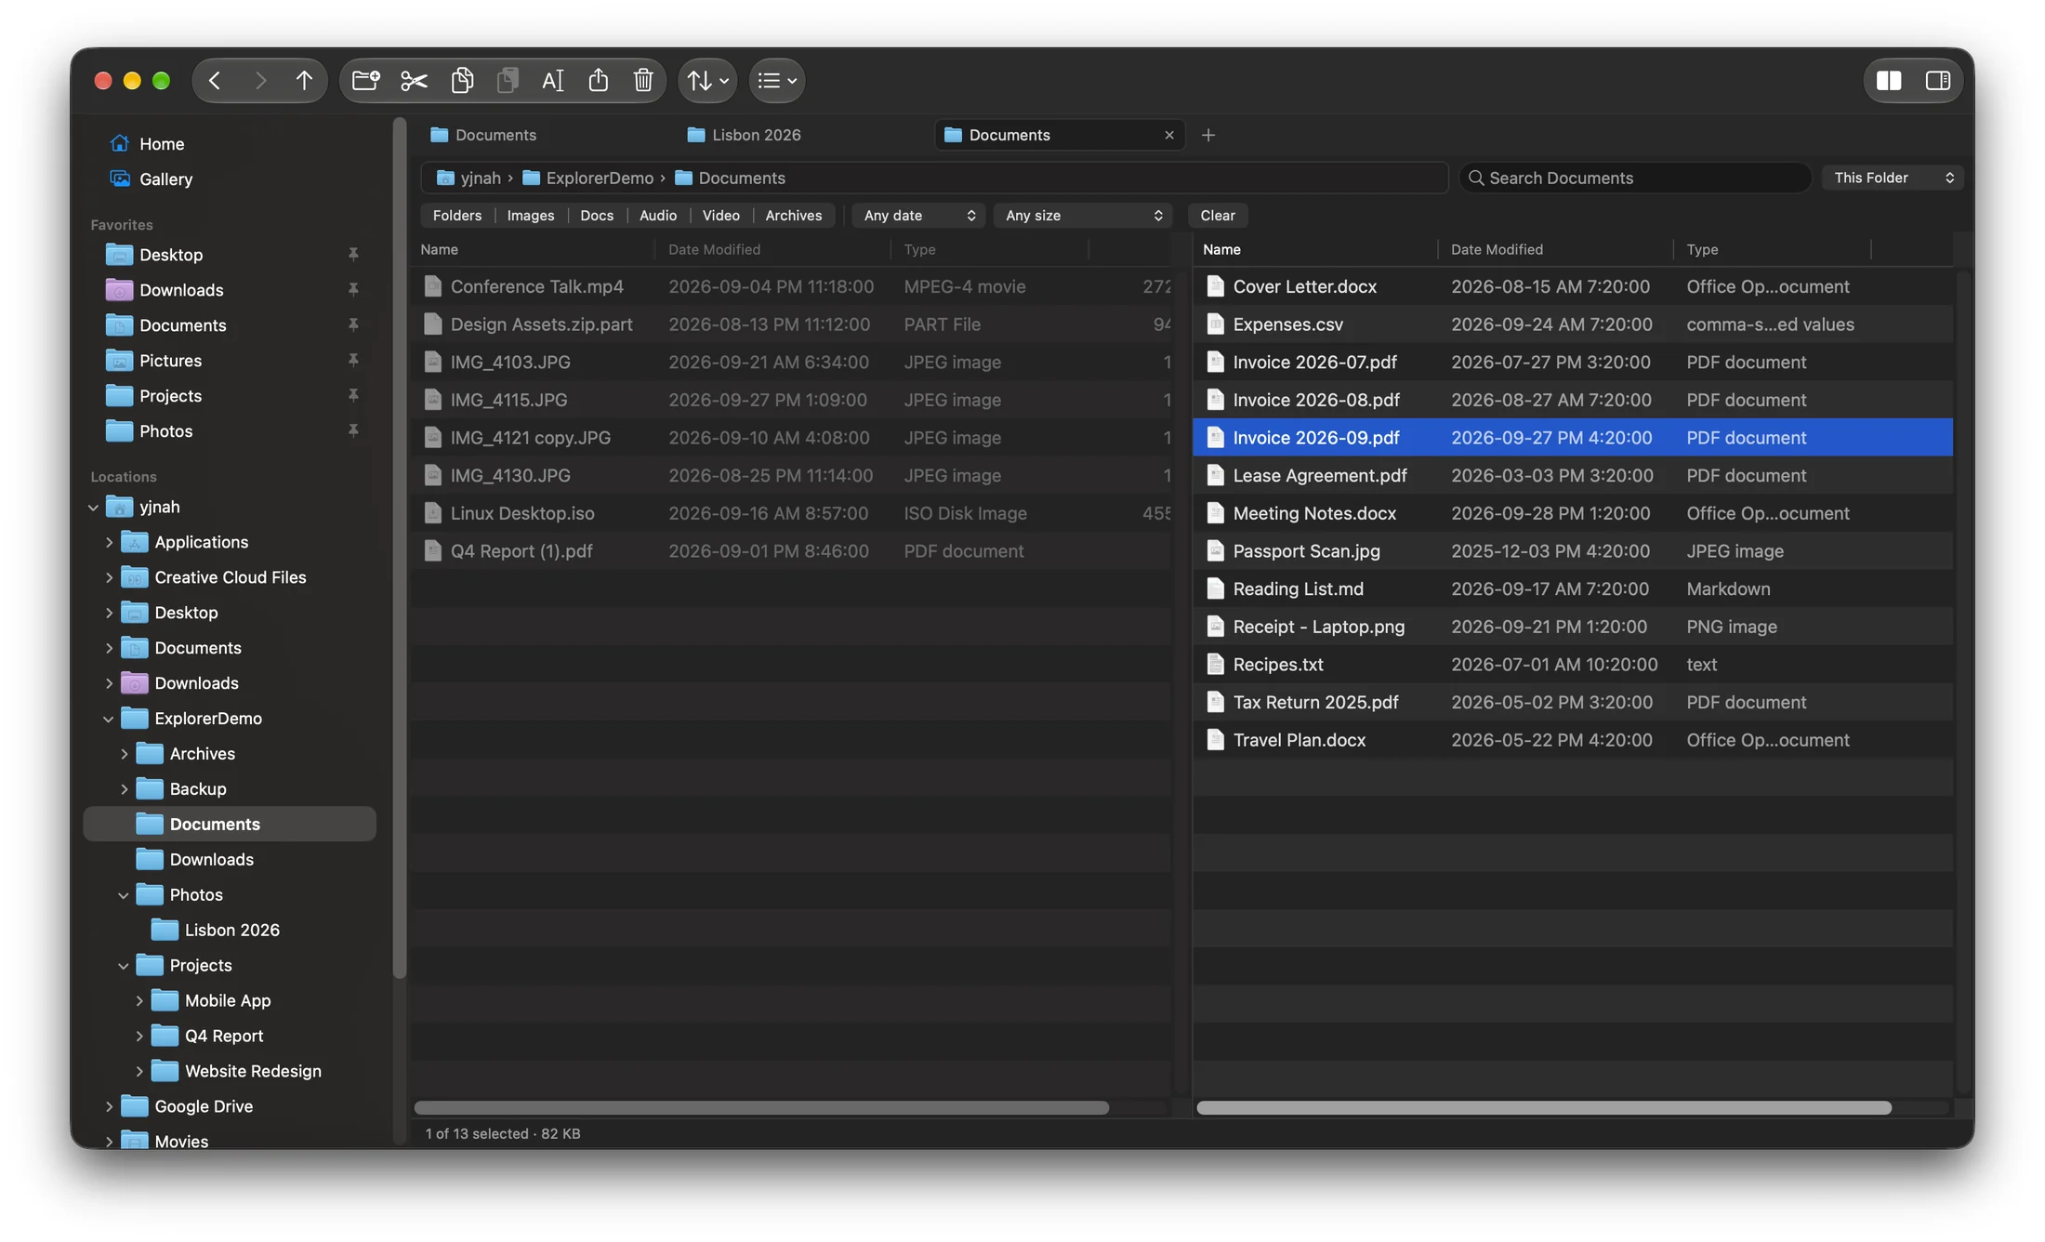Viewport: 2045px width, 1242px height.
Task: Select Lease Agreement.pdf in the right pane
Action: coord(1573,476)
